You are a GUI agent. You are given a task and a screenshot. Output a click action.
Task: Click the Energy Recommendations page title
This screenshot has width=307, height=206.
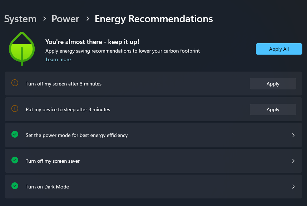click(x=154, y=19)
